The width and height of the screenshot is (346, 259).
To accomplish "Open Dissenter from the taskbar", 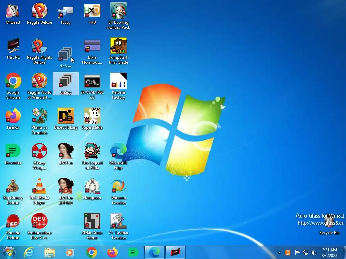I will click(133, 252).
